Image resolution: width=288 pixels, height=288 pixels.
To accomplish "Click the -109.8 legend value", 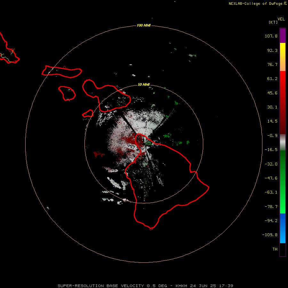I will (x=270, y=235).
